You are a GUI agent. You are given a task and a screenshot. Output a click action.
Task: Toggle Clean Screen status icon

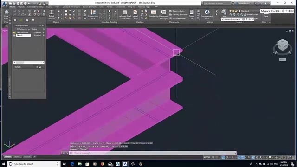click(290, 157)
